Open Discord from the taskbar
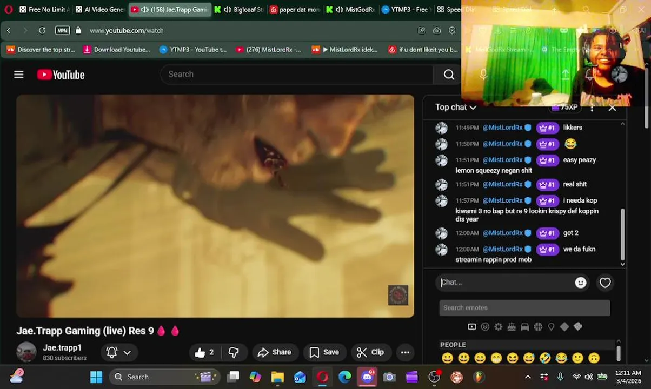Screen dimensions: 651x389 [367, 377]
